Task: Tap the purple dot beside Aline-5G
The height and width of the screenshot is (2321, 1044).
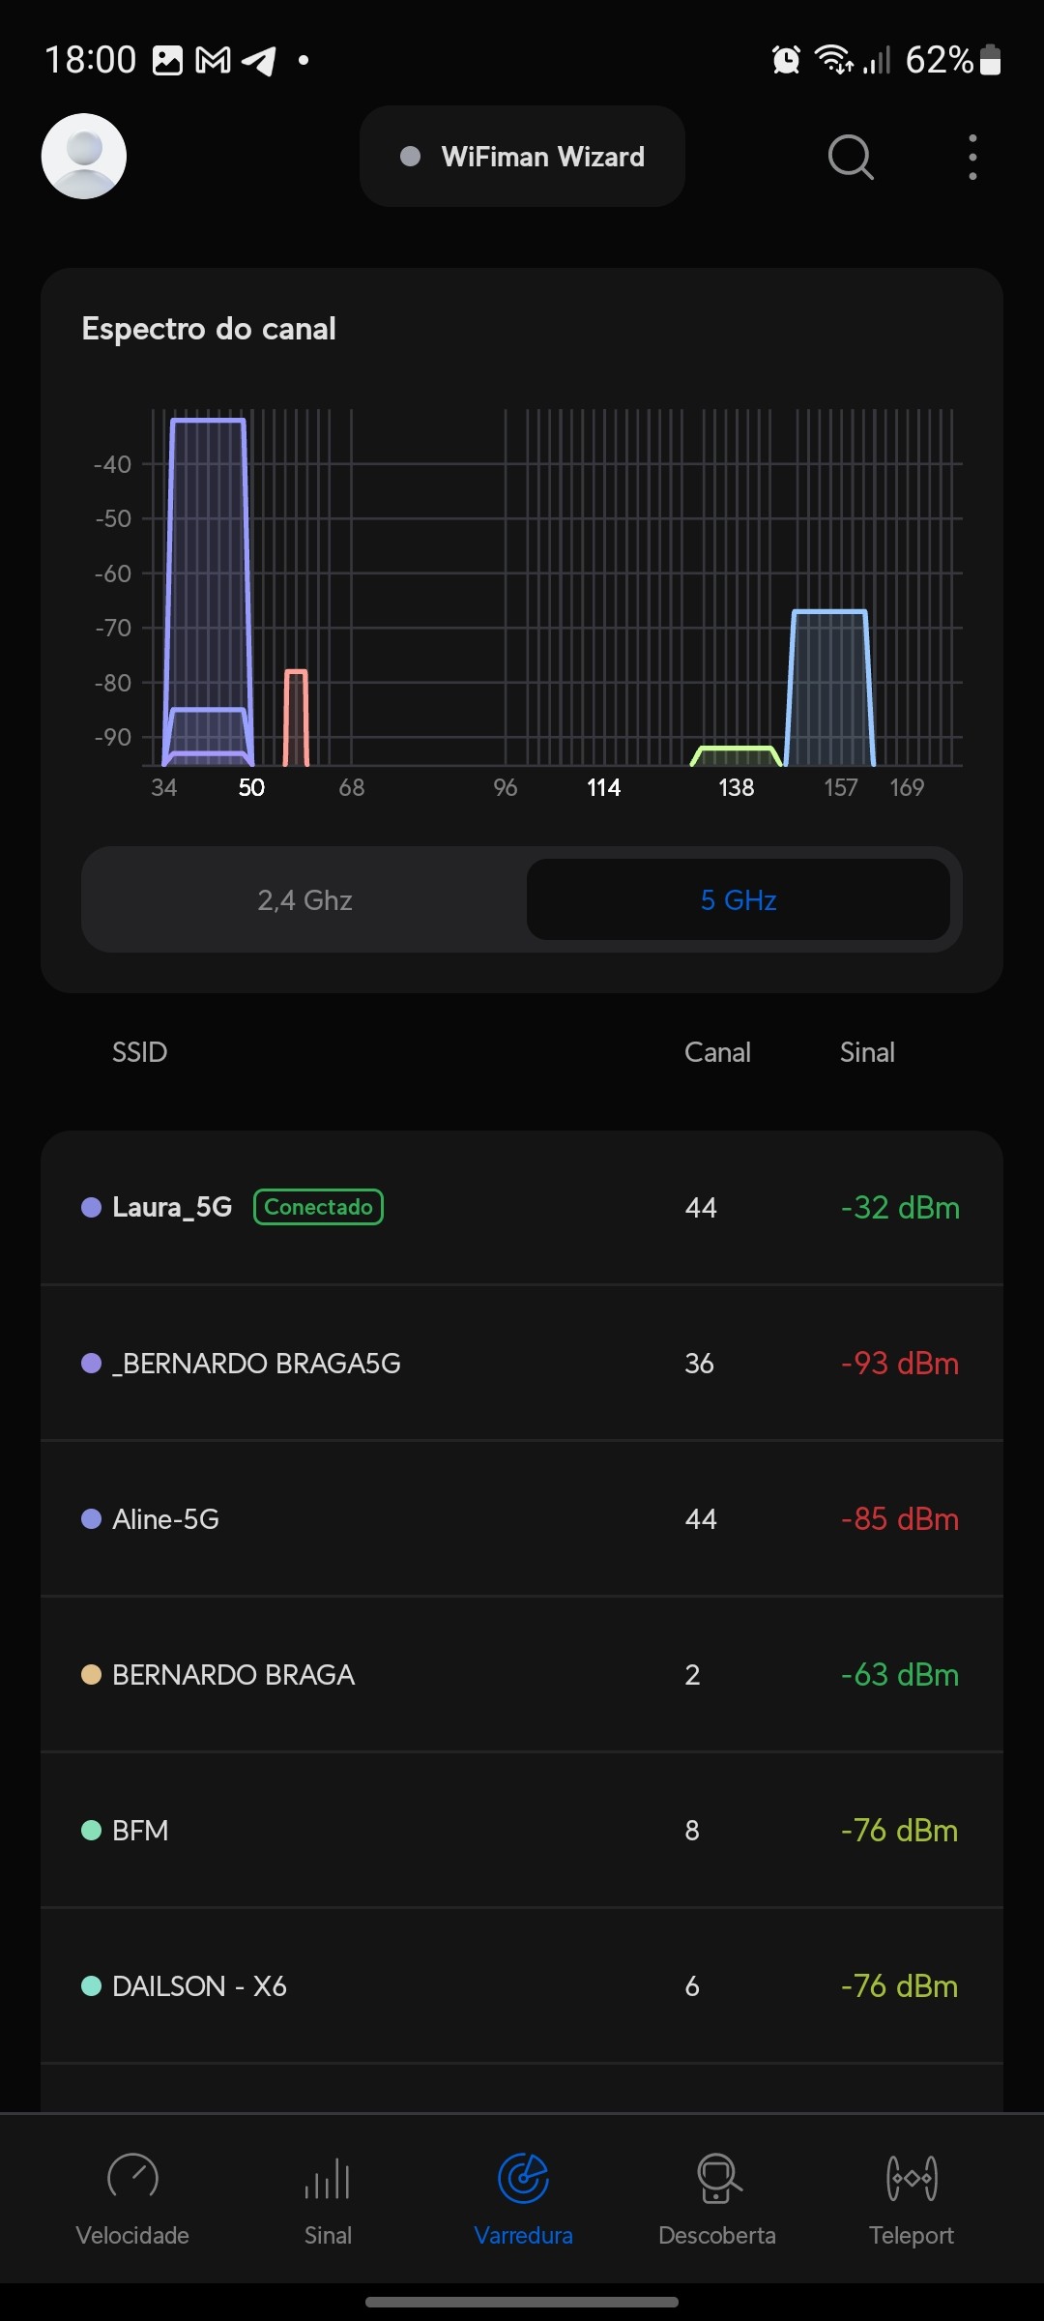Action: 92,1519
